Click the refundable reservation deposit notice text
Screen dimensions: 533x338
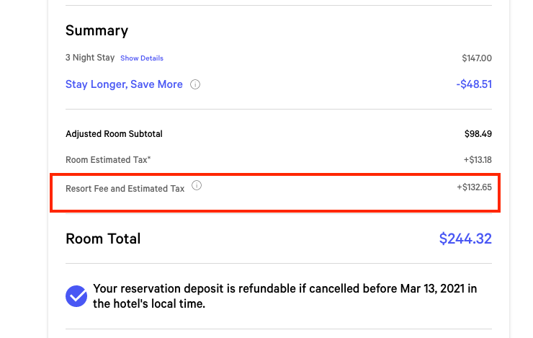pyautogui.click(x=245, y=289)
